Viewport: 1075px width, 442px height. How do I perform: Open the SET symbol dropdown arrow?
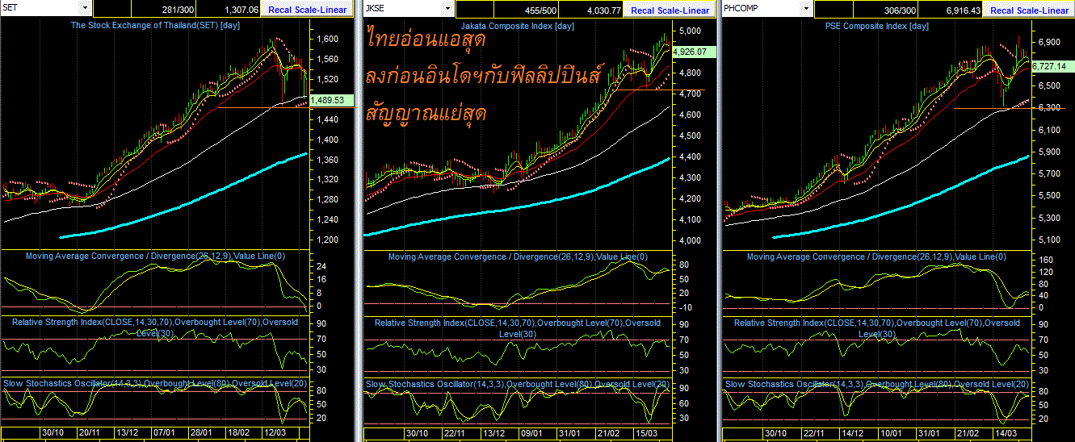(85, 8)
